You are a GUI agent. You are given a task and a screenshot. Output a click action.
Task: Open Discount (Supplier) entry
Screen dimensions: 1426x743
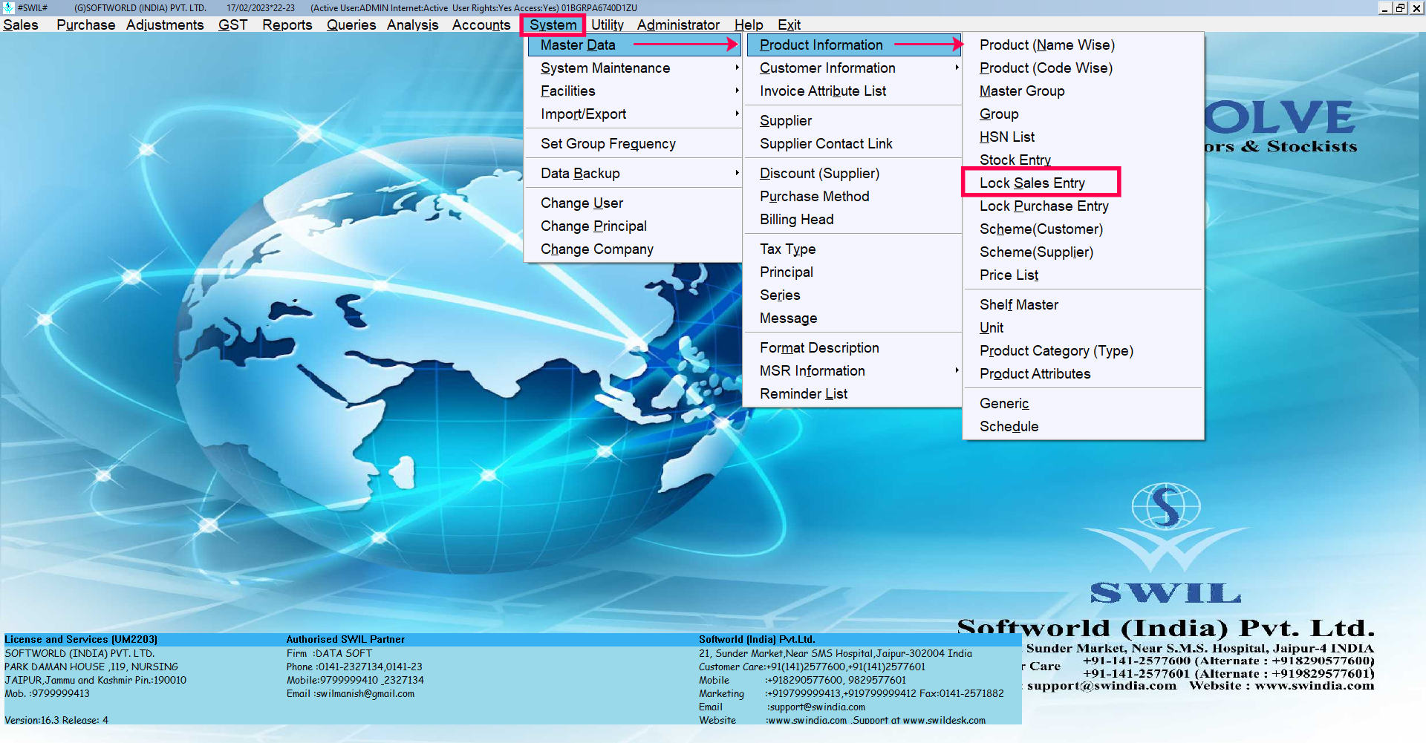coord(853,173)
